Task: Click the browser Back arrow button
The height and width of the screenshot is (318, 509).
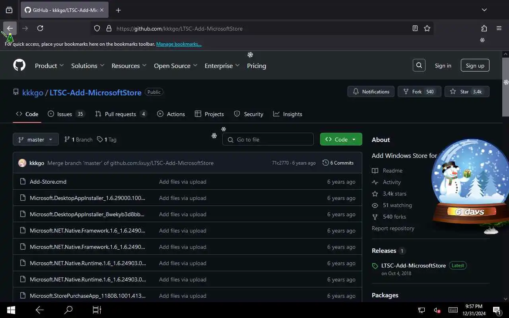Action: coord(10,28)
